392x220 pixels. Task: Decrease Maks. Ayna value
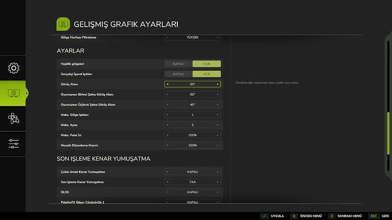click(168, 125)
